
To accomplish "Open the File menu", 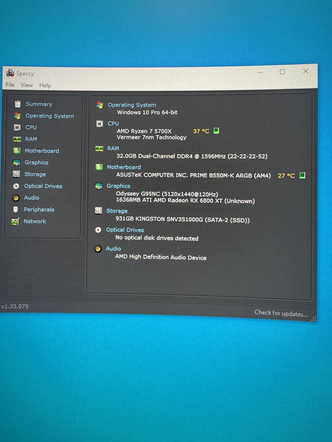I will coord(10,85).
